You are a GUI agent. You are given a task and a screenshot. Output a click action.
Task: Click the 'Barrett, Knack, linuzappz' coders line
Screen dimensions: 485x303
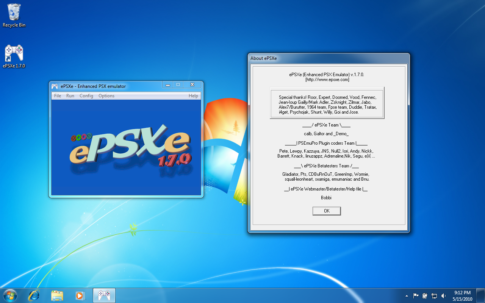(326, 156)
